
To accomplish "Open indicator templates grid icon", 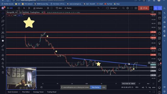I will pyautogui.click(x=48, y=8).
